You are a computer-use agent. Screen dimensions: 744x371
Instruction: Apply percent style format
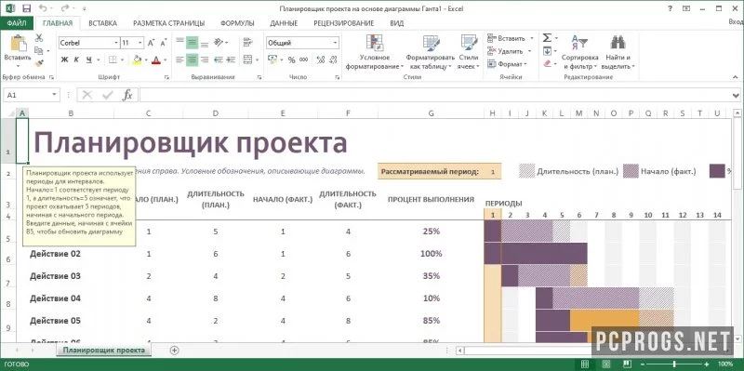(291, 60)
